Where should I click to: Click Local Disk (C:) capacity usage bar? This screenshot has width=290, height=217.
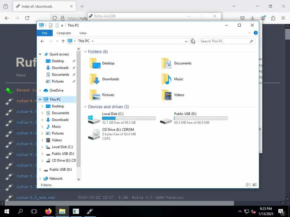(x=129, y=118)
